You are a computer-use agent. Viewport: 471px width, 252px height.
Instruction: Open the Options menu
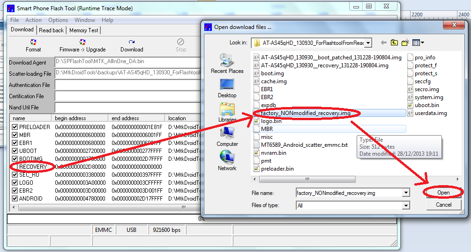[58, 20]
